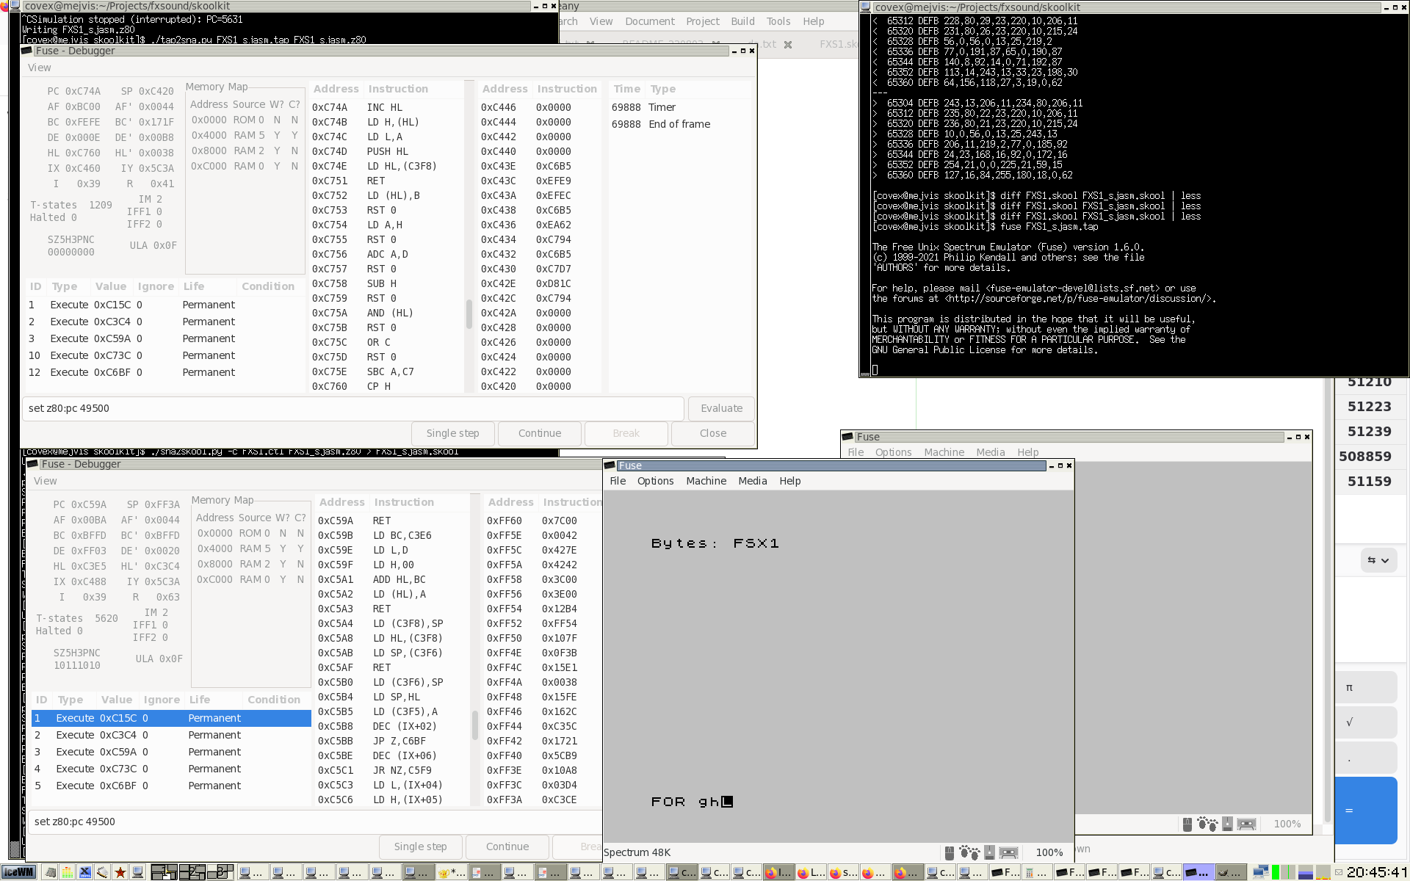Click the upper debugger command input field

point(352,408)
